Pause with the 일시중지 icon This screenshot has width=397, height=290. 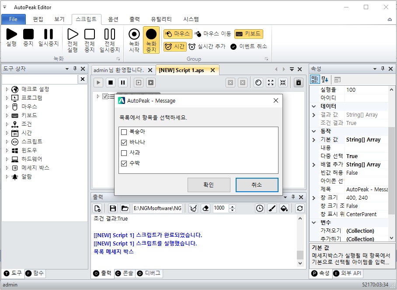point(49,37)
